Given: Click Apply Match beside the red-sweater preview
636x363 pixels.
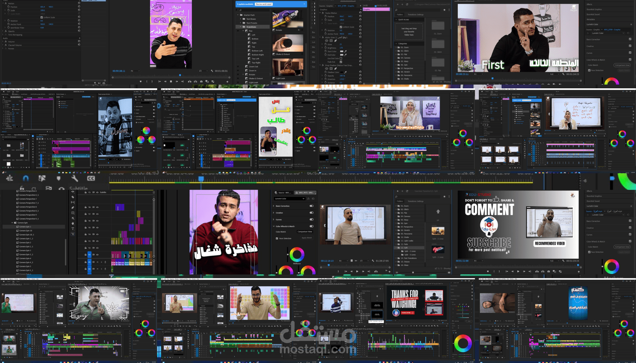Looking at the screenshot, I should click(307, 238).
